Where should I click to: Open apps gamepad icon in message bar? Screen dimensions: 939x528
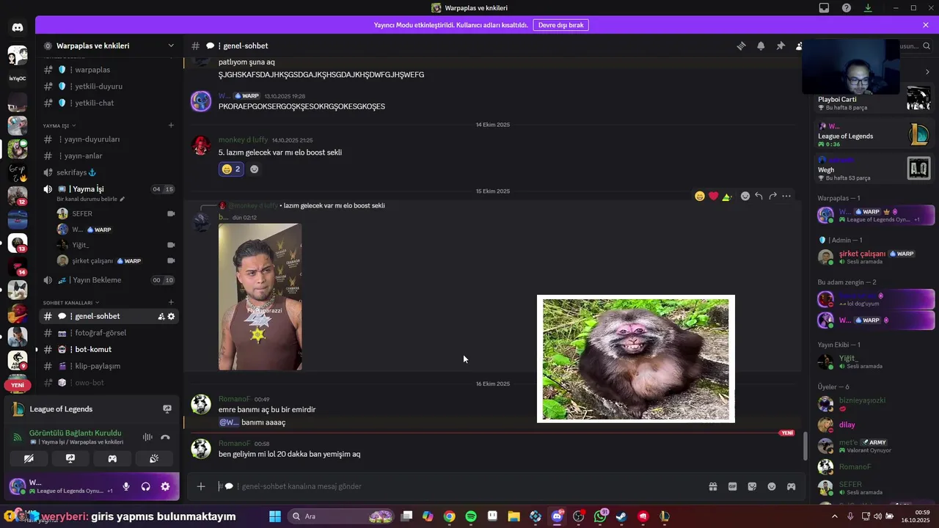[x=792, y=486]
